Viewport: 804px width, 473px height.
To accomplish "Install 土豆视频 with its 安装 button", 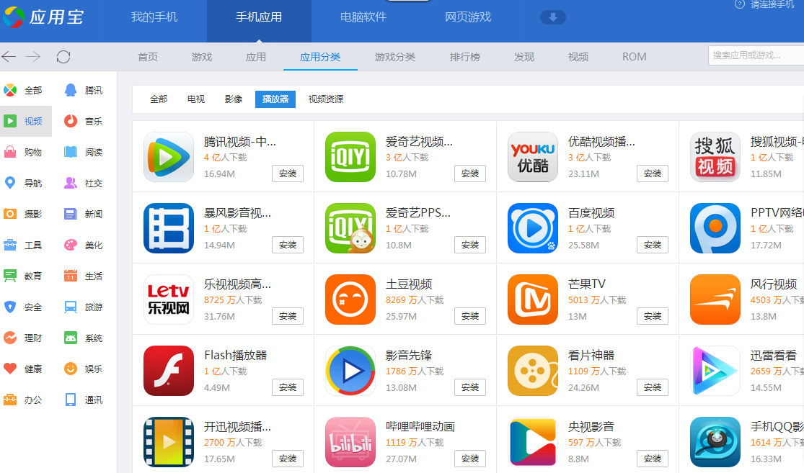I will coord(469,316).
